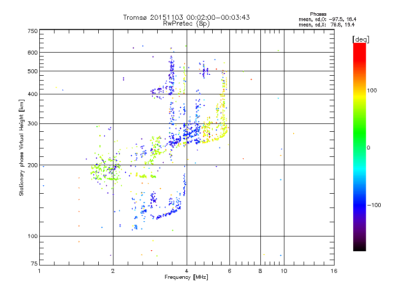The width and height of the screenshot is (393, 295).
Task: Click the black bottom of the colorbar
Action: (360, 248)
